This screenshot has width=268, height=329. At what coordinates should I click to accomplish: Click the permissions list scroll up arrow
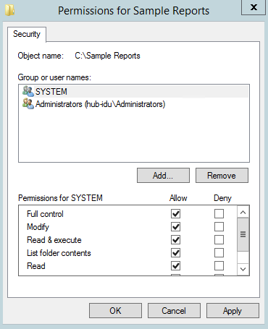coord(243,212)
